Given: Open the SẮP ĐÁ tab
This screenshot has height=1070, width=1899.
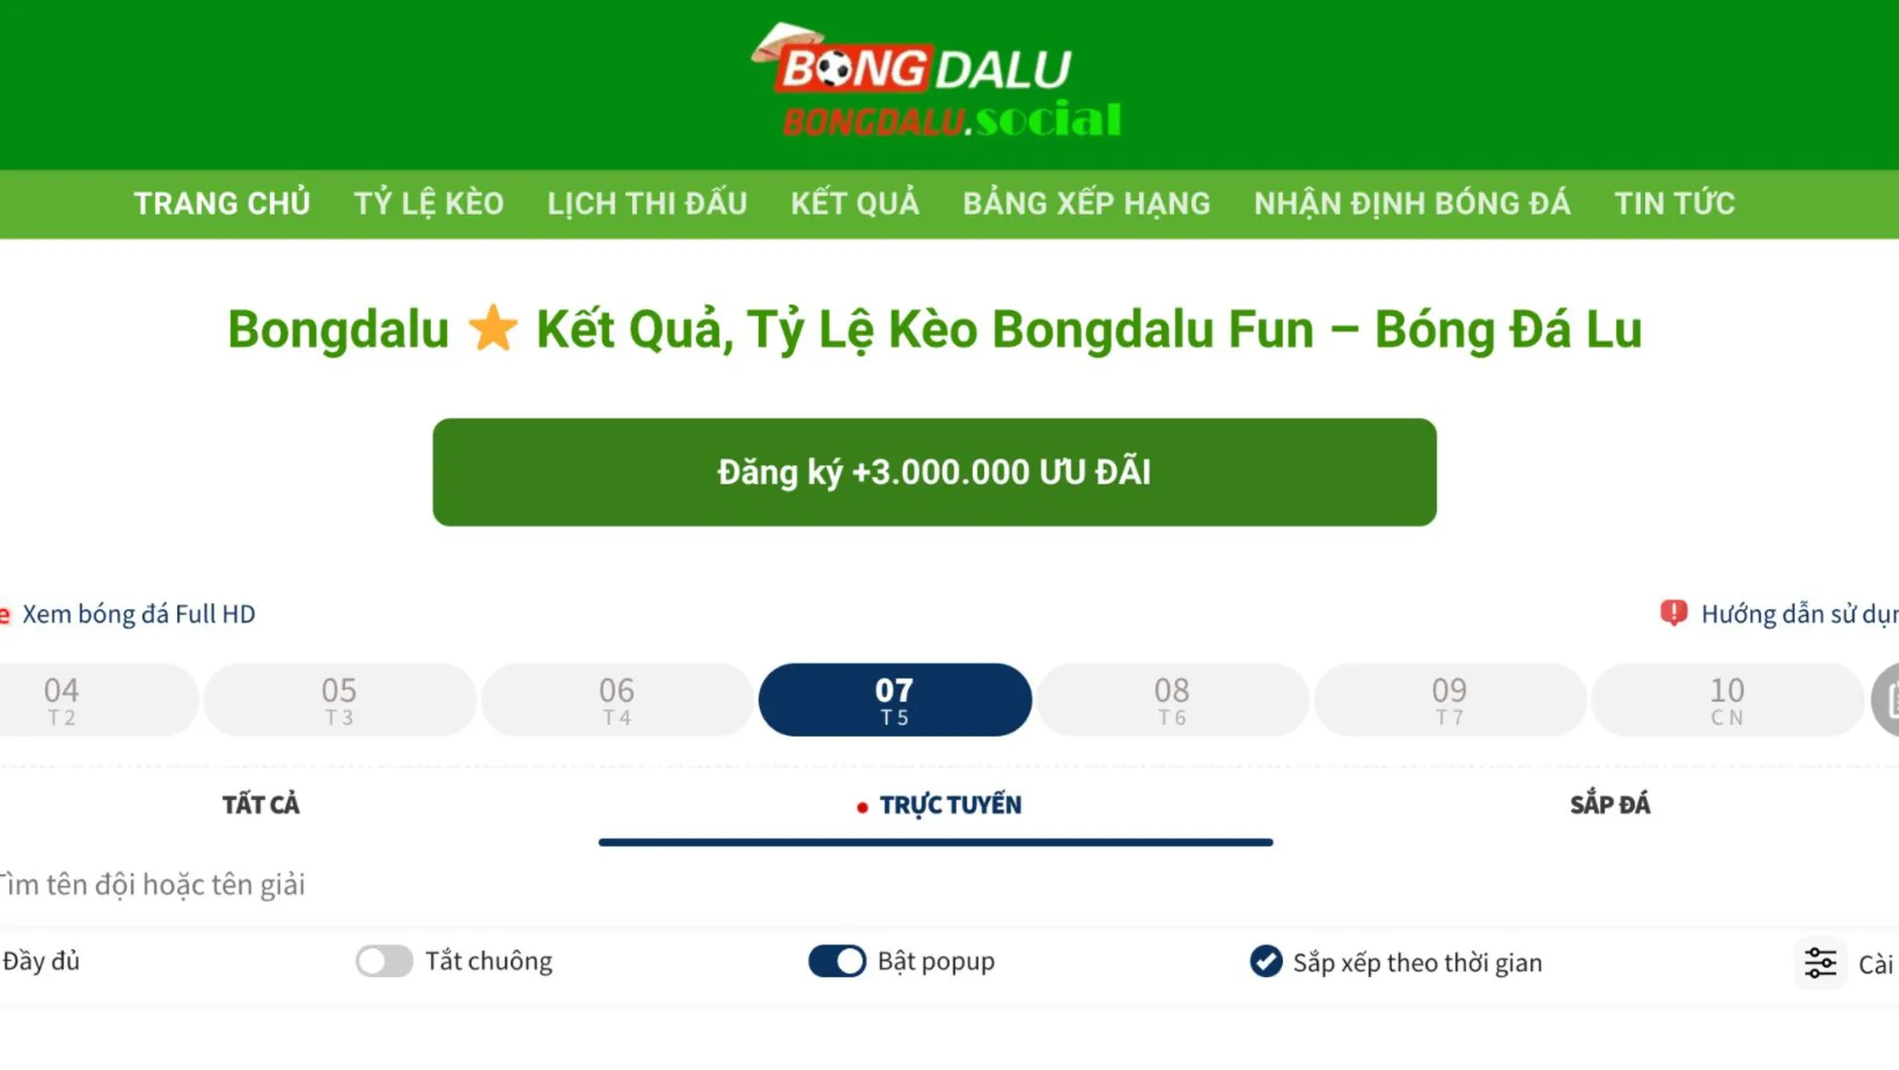Looking at the screenshot, I should tap(1609, 804).
